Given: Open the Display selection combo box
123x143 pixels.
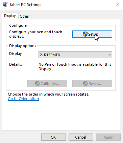Looking at the screenshot, I should [x=75, y=55].
